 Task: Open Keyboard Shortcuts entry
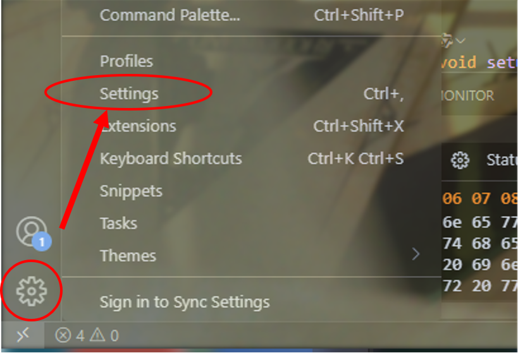click(x=171, y=159)
